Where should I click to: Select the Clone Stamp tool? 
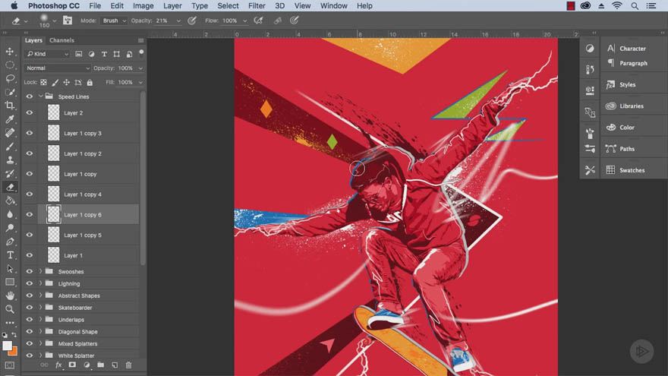click(10, 160)
